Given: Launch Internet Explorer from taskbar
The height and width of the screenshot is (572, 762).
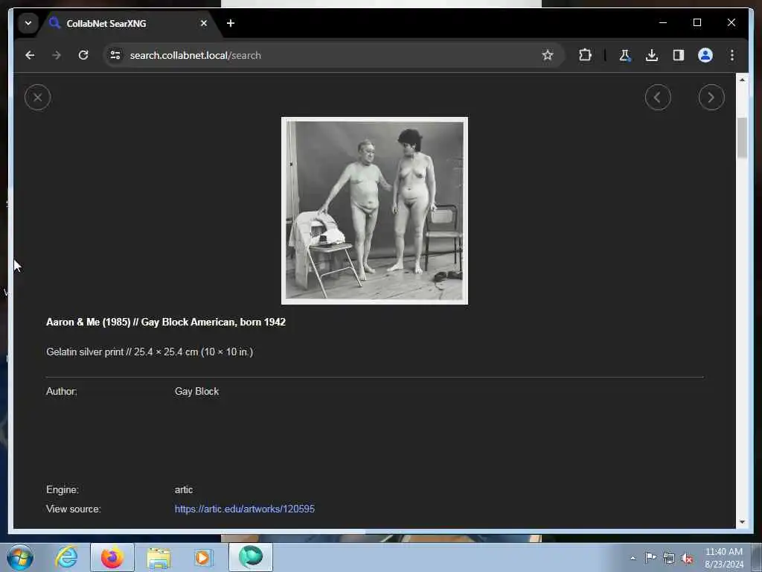Looking at the screenshot, I should [66, 557].
